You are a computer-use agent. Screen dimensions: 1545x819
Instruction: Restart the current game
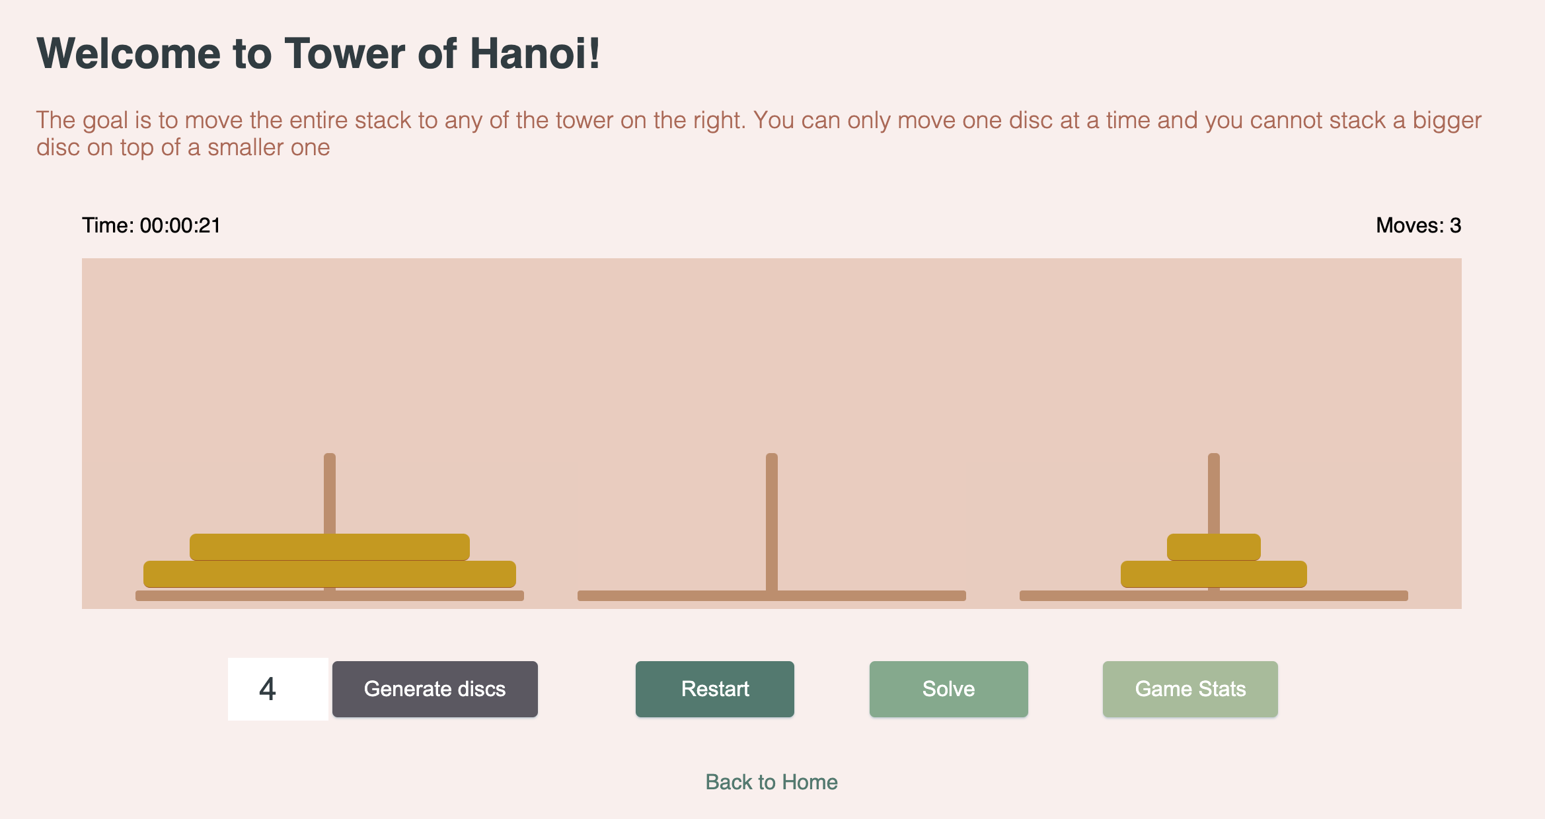[715, 689]
